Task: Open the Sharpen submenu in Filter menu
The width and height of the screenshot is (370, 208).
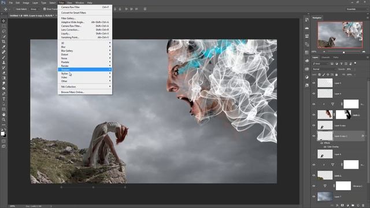Action: [x=85, y=69]
